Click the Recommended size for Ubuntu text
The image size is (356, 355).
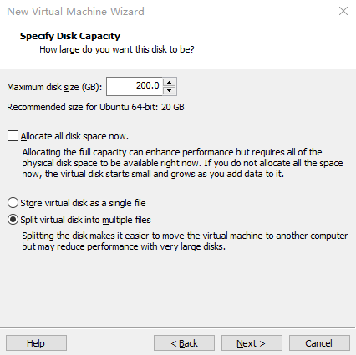pyautogui.click(x=95, y=107)
